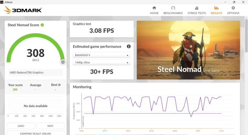Click the 3.08 FPS graphics test value

101,31
